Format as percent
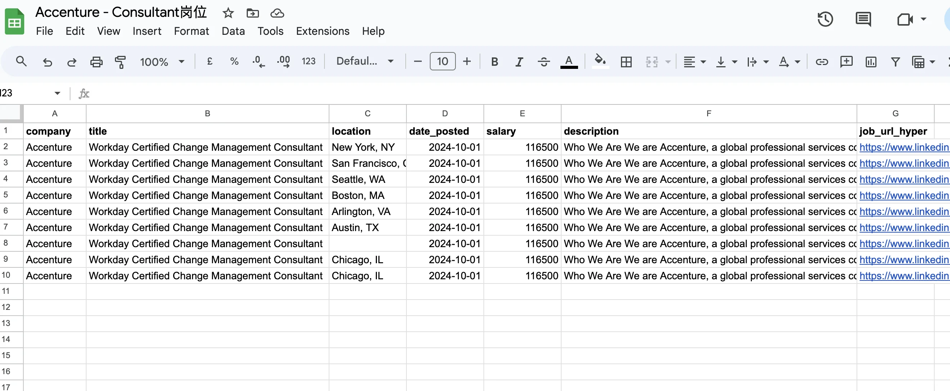The height and width of the screenshot is (391, 950). pyautogui.click(x=234, y=61)
